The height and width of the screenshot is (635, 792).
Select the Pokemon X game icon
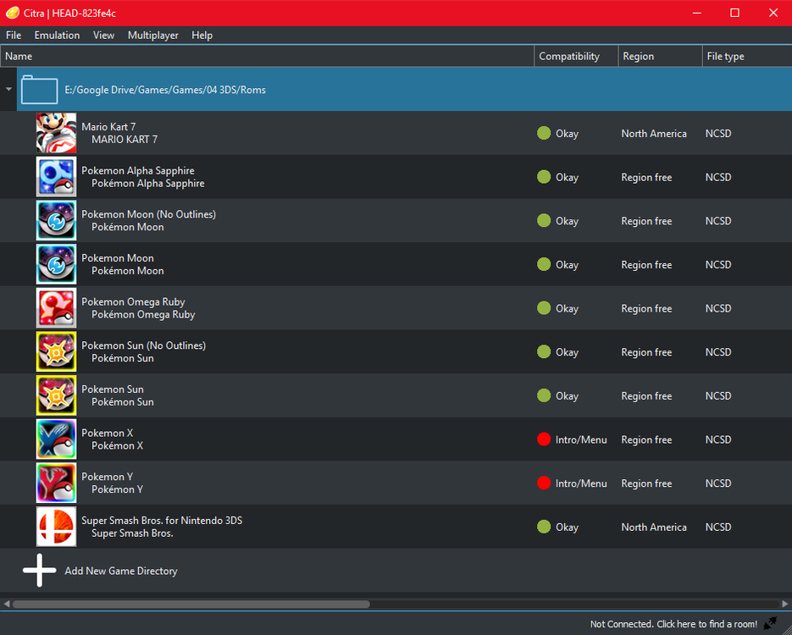click(56, 439)
